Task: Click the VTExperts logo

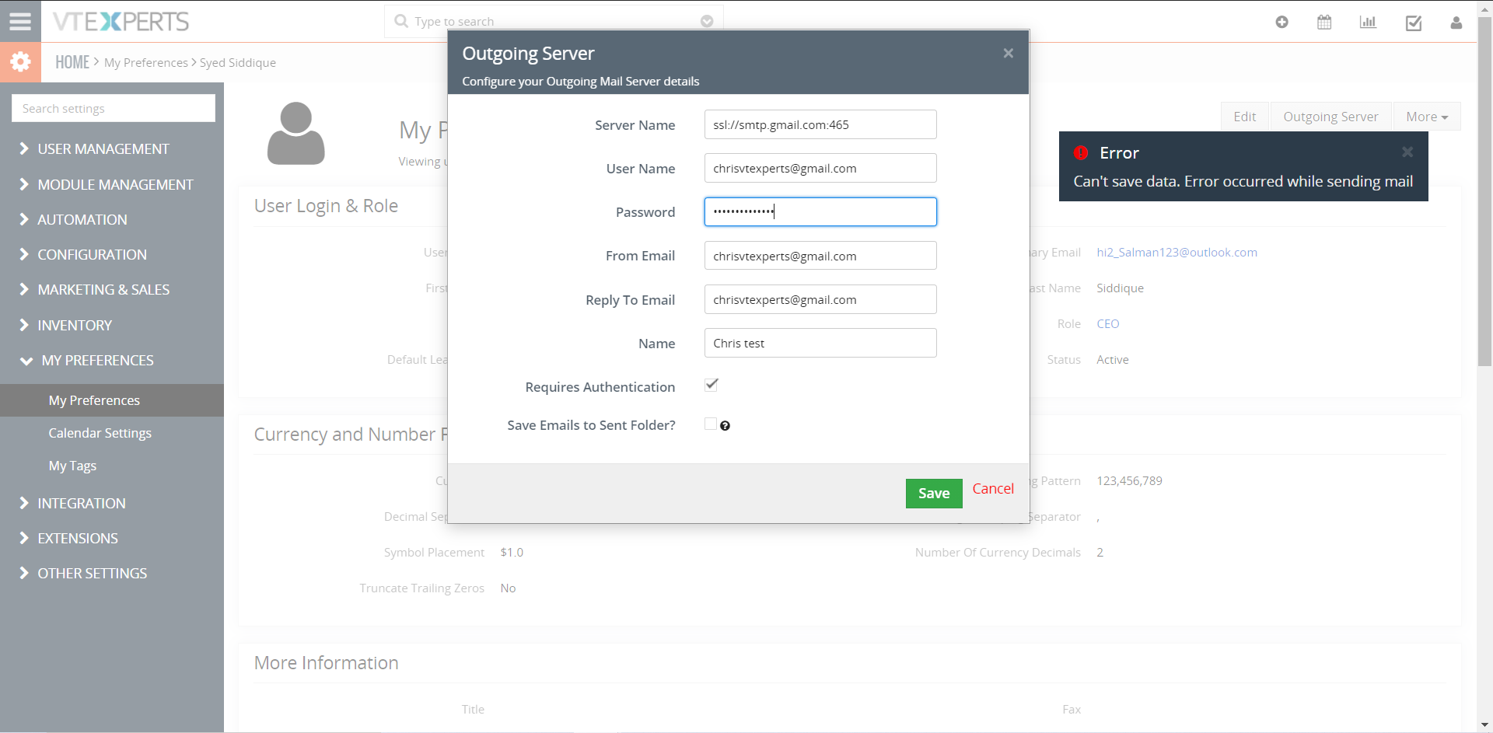Action: pos(121,21)
